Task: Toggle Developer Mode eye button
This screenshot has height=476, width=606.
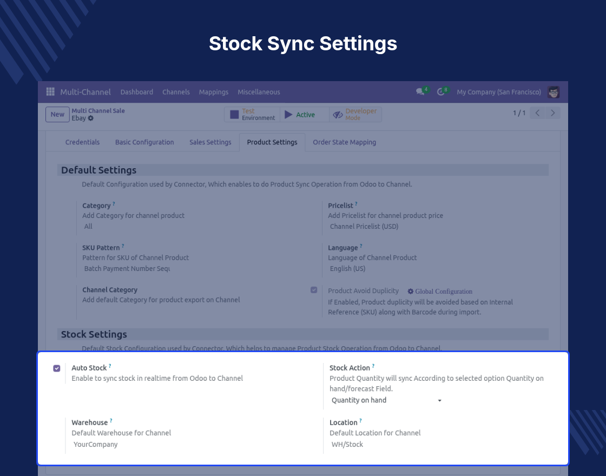Action: 355,114
